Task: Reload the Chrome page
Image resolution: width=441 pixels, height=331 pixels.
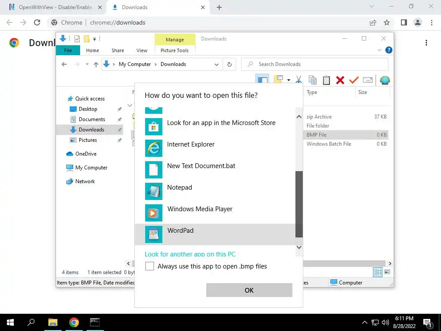Action: coord(37,22)
